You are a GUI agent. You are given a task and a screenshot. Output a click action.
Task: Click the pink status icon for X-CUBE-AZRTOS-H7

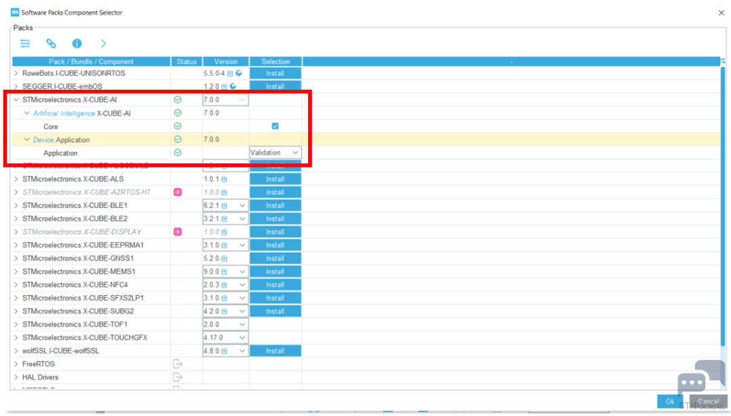177,192
